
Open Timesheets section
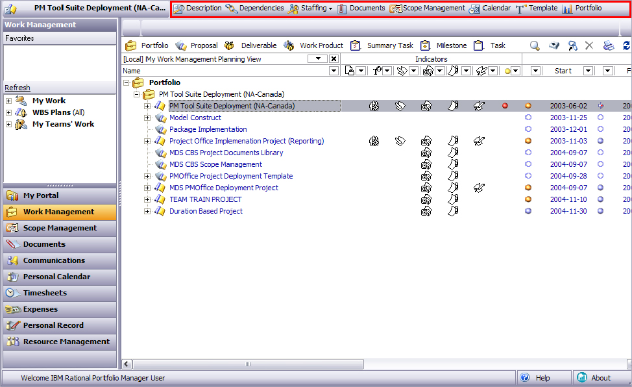60,293
